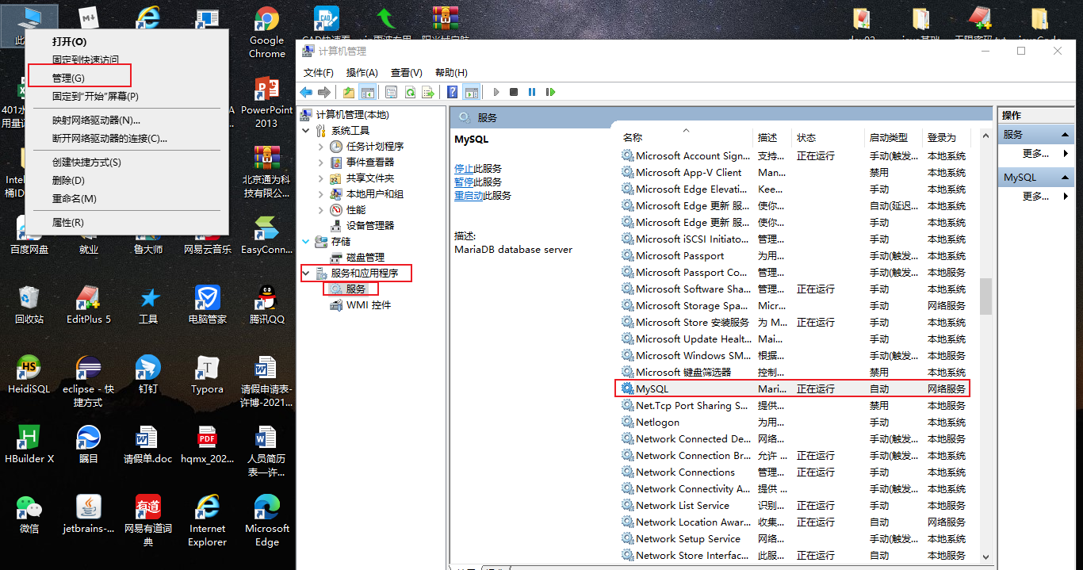The image size is (1083, 570).
Task: Open 操作(A) menu
Action: click(362, 72)
